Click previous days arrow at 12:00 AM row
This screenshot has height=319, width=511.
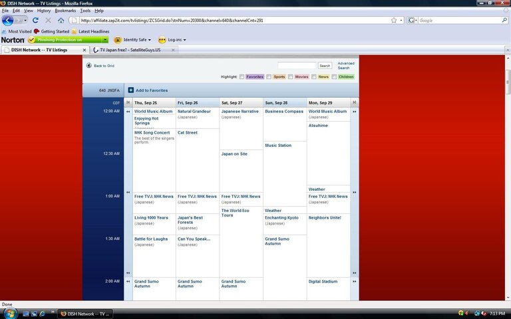(x=128, y=112)
